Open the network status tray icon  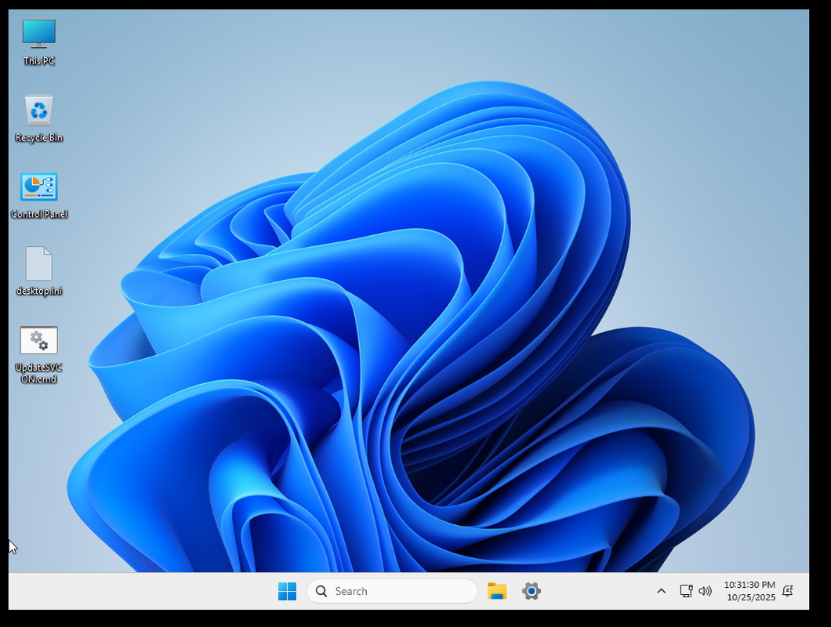point(686,591)
